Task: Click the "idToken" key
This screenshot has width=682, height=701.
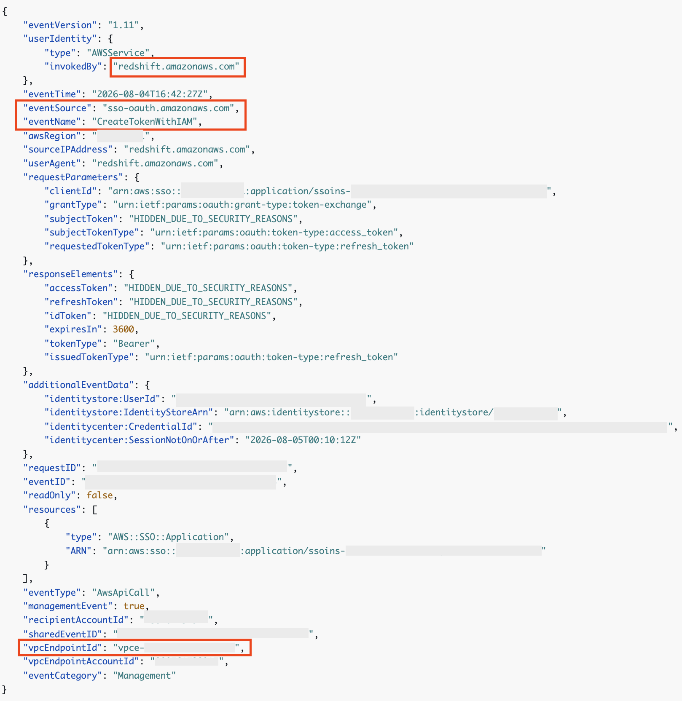Action: click(68, 316)
